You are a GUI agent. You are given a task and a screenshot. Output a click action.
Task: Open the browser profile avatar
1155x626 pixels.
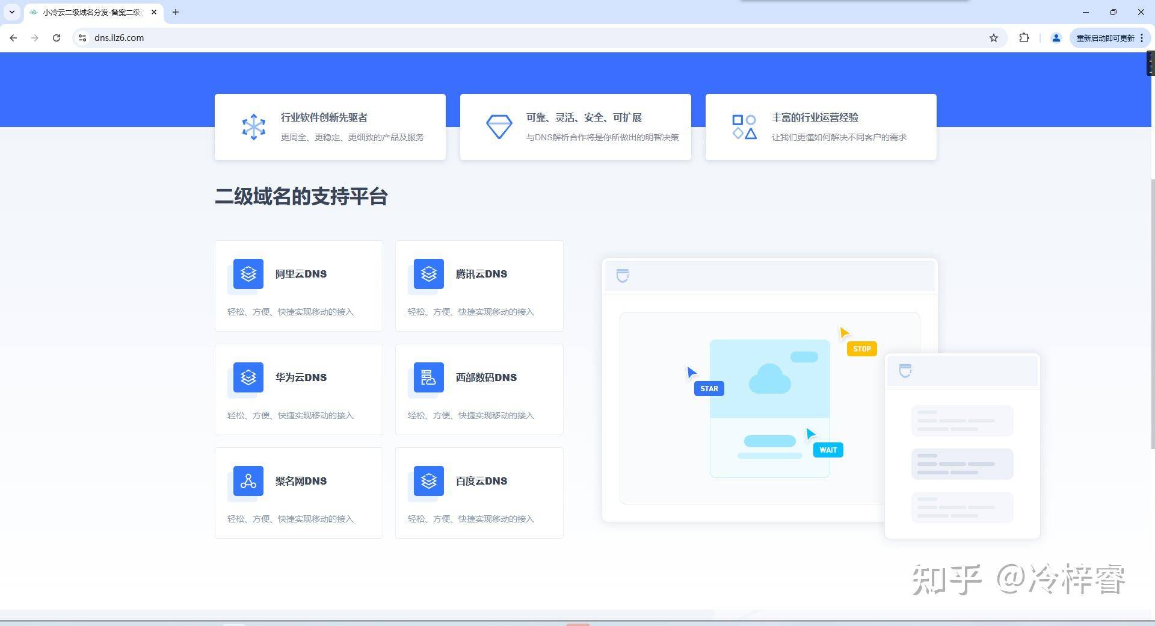(x=1056, y=38)
